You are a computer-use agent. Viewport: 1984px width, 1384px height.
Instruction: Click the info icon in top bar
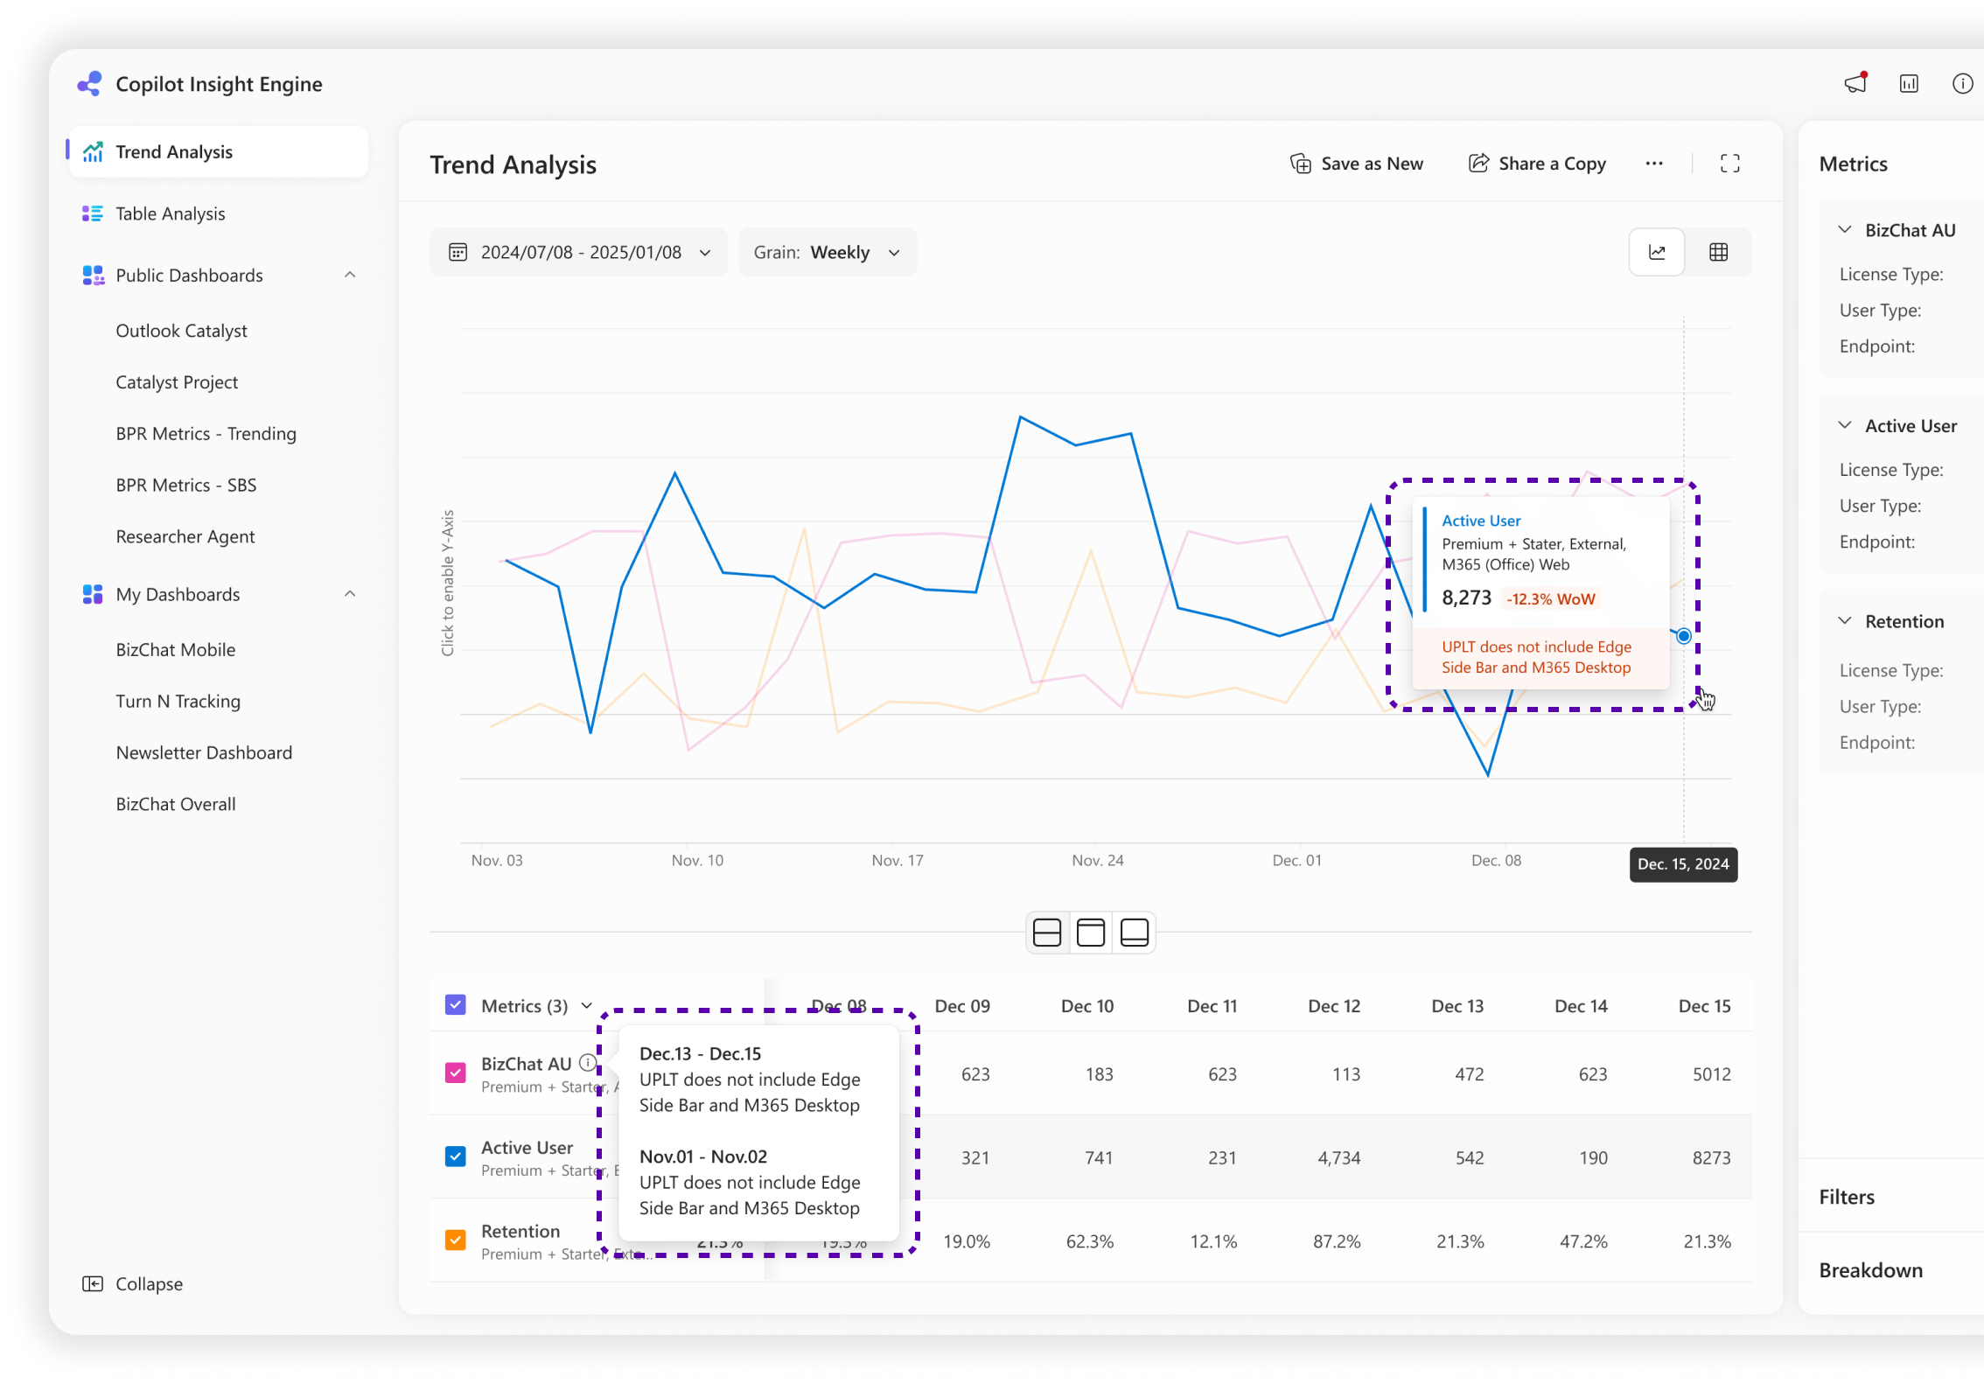pyautogui.click(x=1962, y=84)
